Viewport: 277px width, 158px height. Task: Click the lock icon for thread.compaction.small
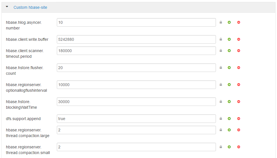(x=221, y=147)
